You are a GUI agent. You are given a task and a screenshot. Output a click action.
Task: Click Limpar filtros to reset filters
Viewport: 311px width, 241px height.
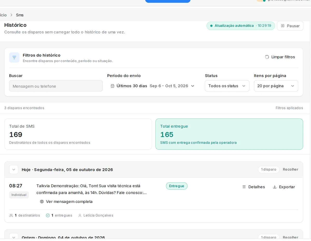click(280, 57)
